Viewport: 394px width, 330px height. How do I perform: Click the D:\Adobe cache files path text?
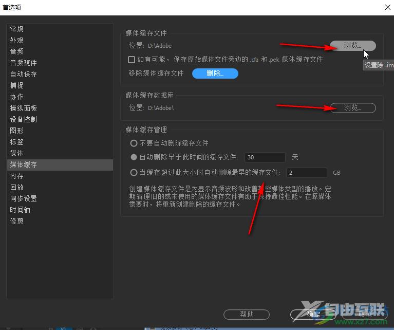[160, 46]
